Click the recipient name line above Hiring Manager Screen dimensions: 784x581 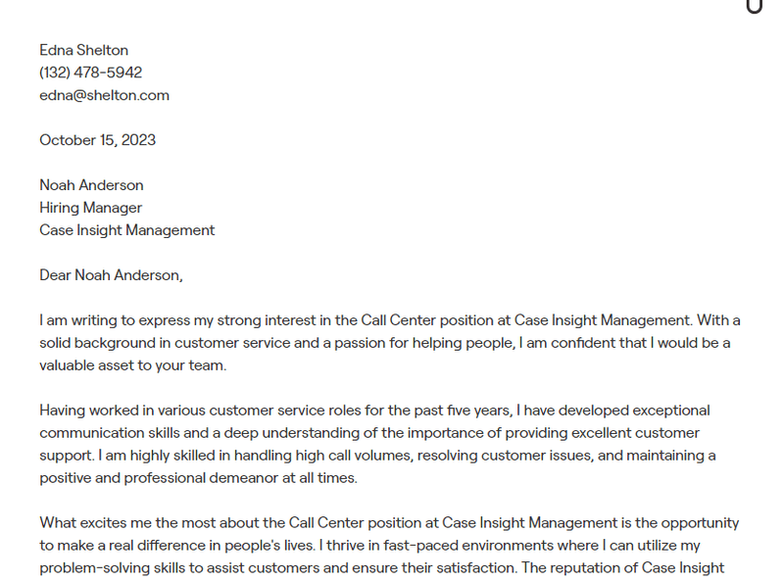91,185
